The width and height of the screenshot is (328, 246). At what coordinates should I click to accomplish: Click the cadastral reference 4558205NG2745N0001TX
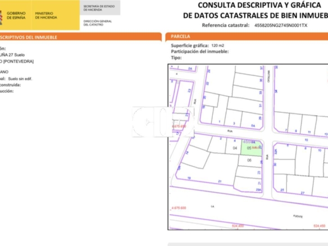click(281, 25)
